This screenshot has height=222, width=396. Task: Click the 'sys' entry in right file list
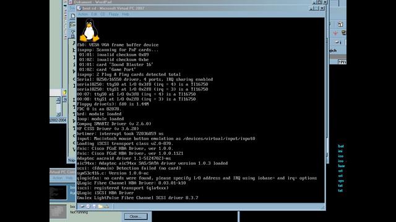[x=341, y=181]
